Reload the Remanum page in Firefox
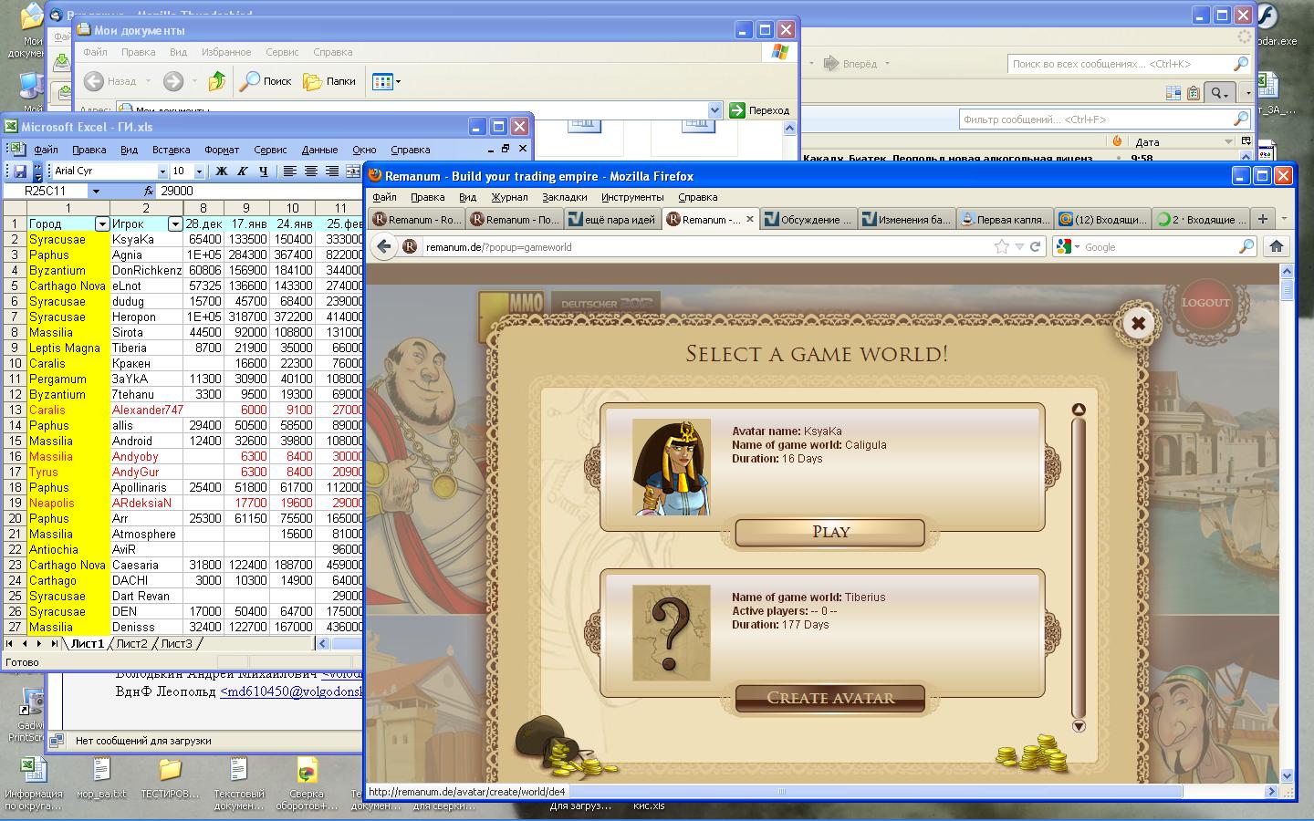1314x821 pixels. tap(1035, 246)
